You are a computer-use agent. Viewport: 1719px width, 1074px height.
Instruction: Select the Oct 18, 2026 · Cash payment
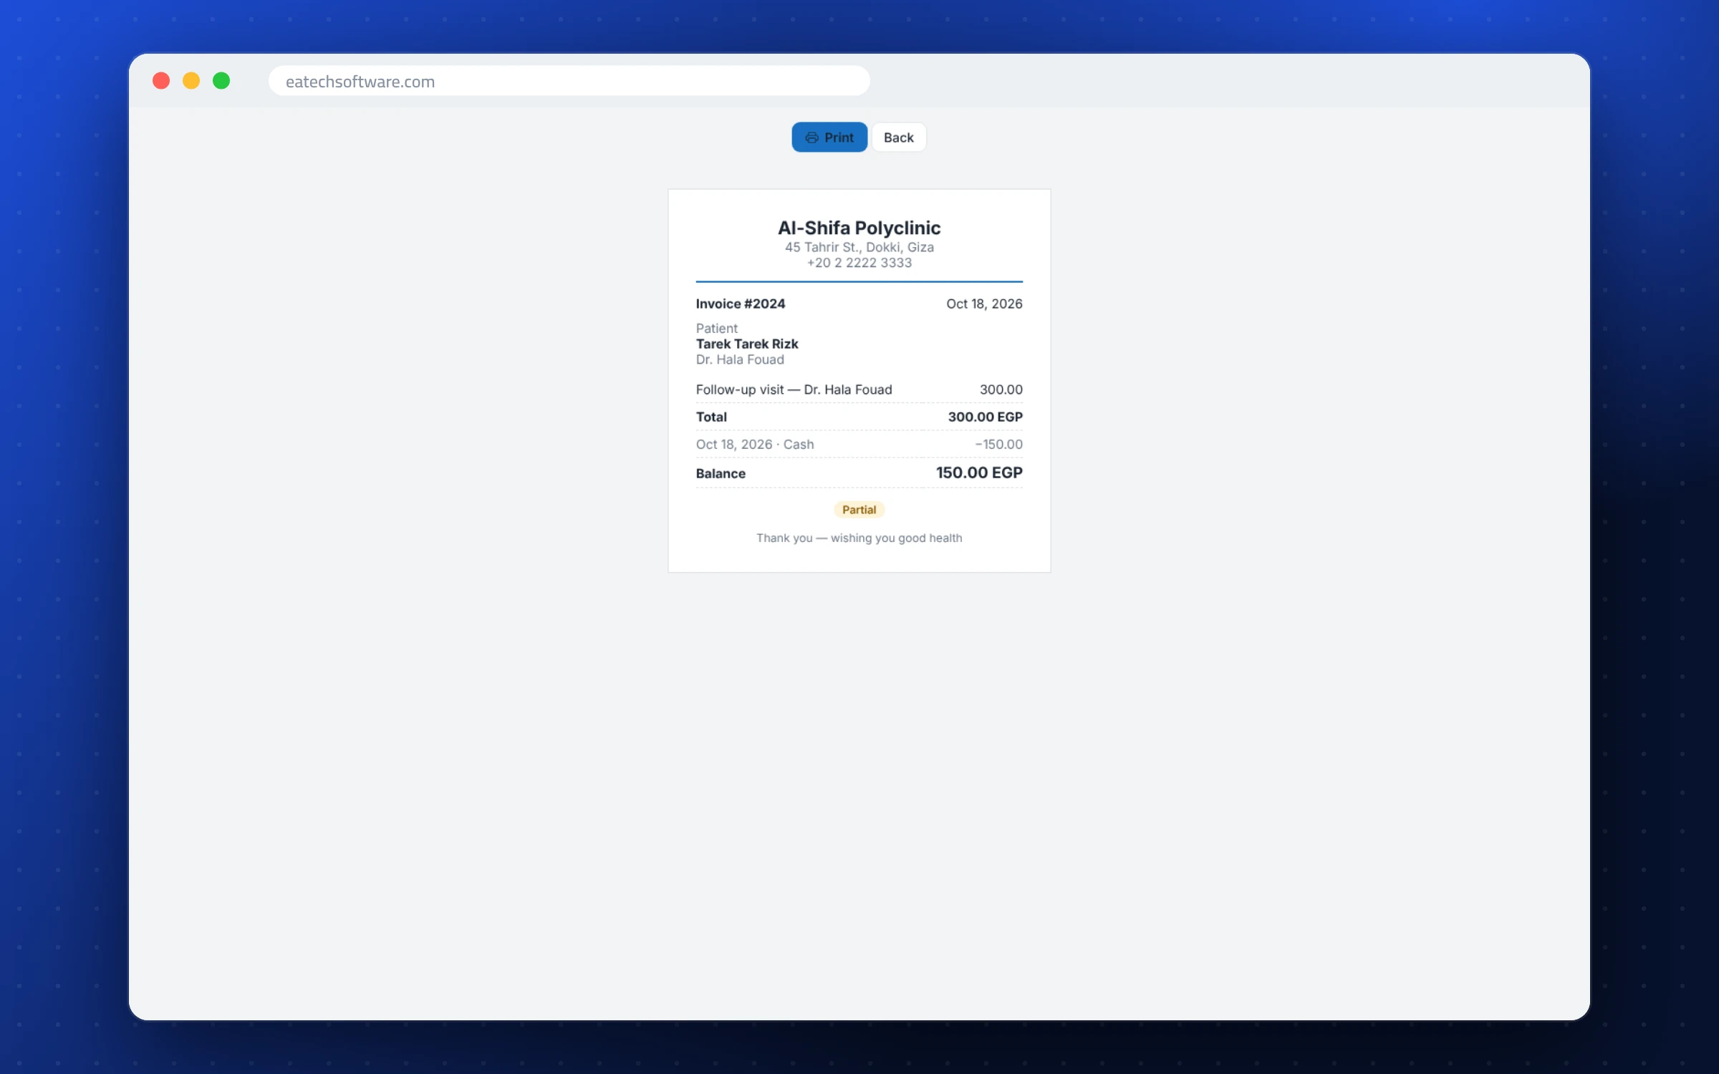[x=755, y=445]
